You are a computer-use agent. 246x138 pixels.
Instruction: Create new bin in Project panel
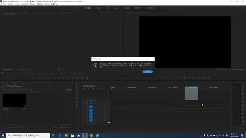click(x=61, y=128)
